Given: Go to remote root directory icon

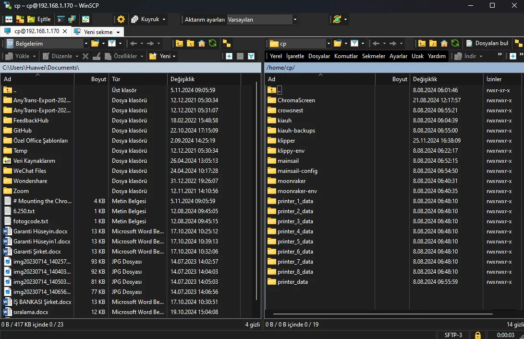Looking at the screenshot, I should pyautogui.click(x=433, y=43).
